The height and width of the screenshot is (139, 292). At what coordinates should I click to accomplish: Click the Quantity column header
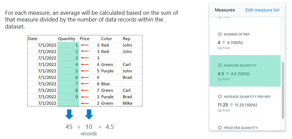67,39
